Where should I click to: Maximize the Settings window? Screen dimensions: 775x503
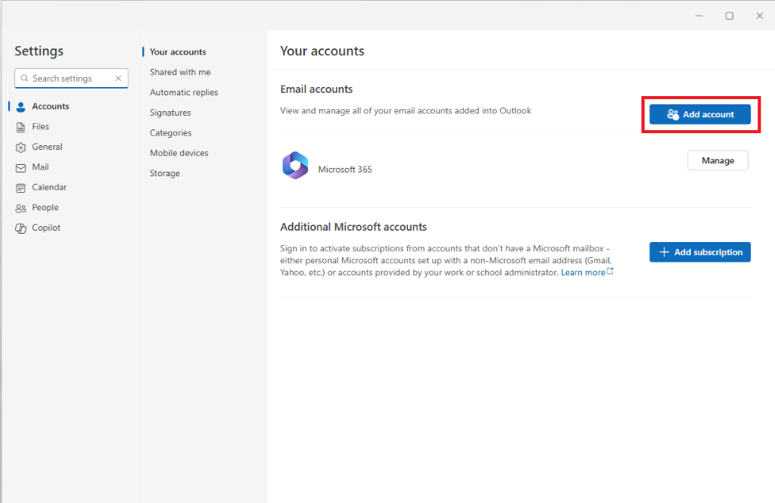(x=729, y=16)
